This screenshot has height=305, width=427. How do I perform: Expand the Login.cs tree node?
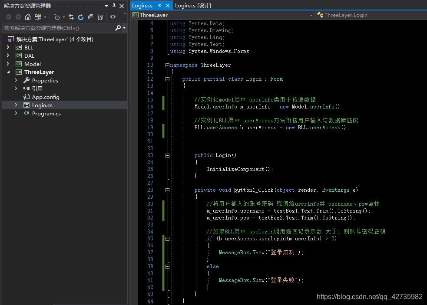16,105
